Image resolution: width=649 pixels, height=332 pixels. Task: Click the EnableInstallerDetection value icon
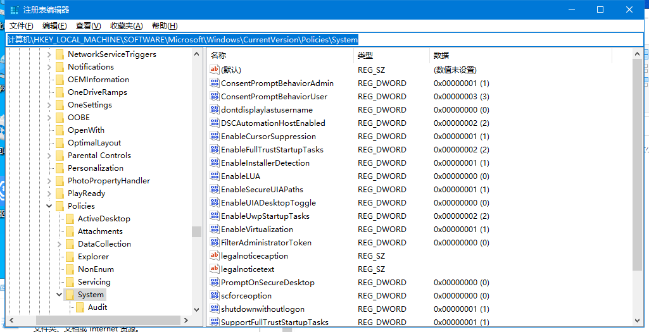coord(215,163)
